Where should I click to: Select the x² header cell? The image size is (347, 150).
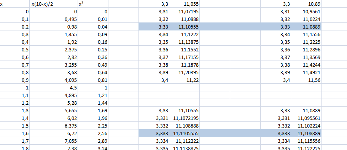click(x=93, y=4)
